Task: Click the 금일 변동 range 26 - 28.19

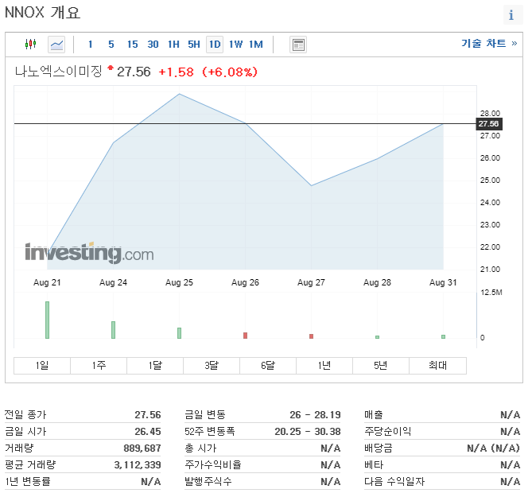Action: [315, 415]
